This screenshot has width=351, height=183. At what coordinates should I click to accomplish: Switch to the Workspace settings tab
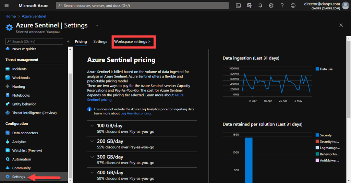[x=132, y=41]
